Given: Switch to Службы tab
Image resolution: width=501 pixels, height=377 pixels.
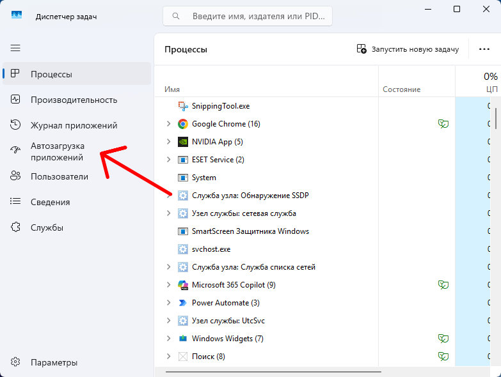Looking at the screenshot, I should click(77, 227).
